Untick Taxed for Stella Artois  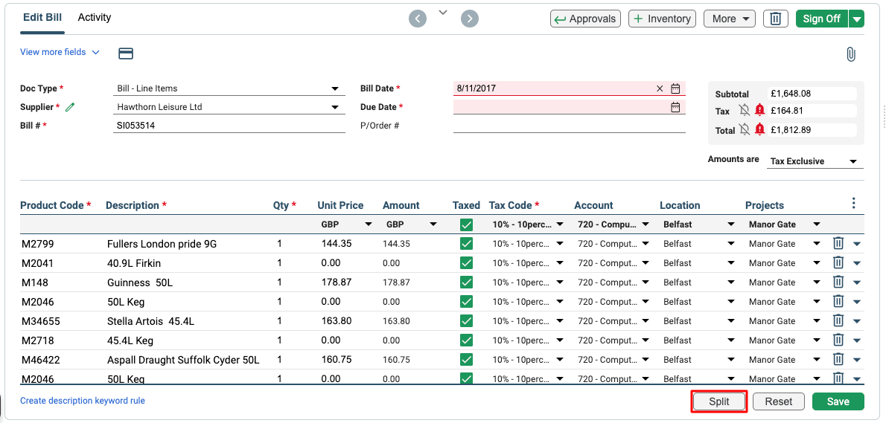[x=466, y=321]
